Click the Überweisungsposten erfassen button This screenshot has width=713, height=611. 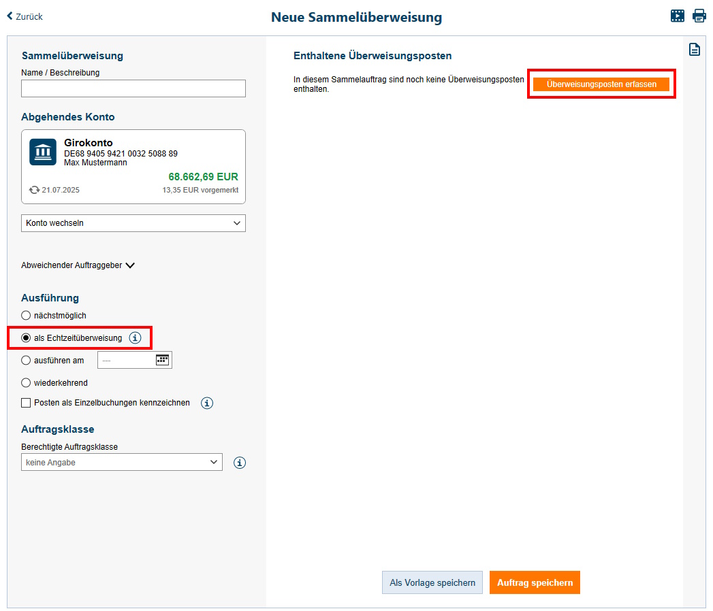(601, 84)
